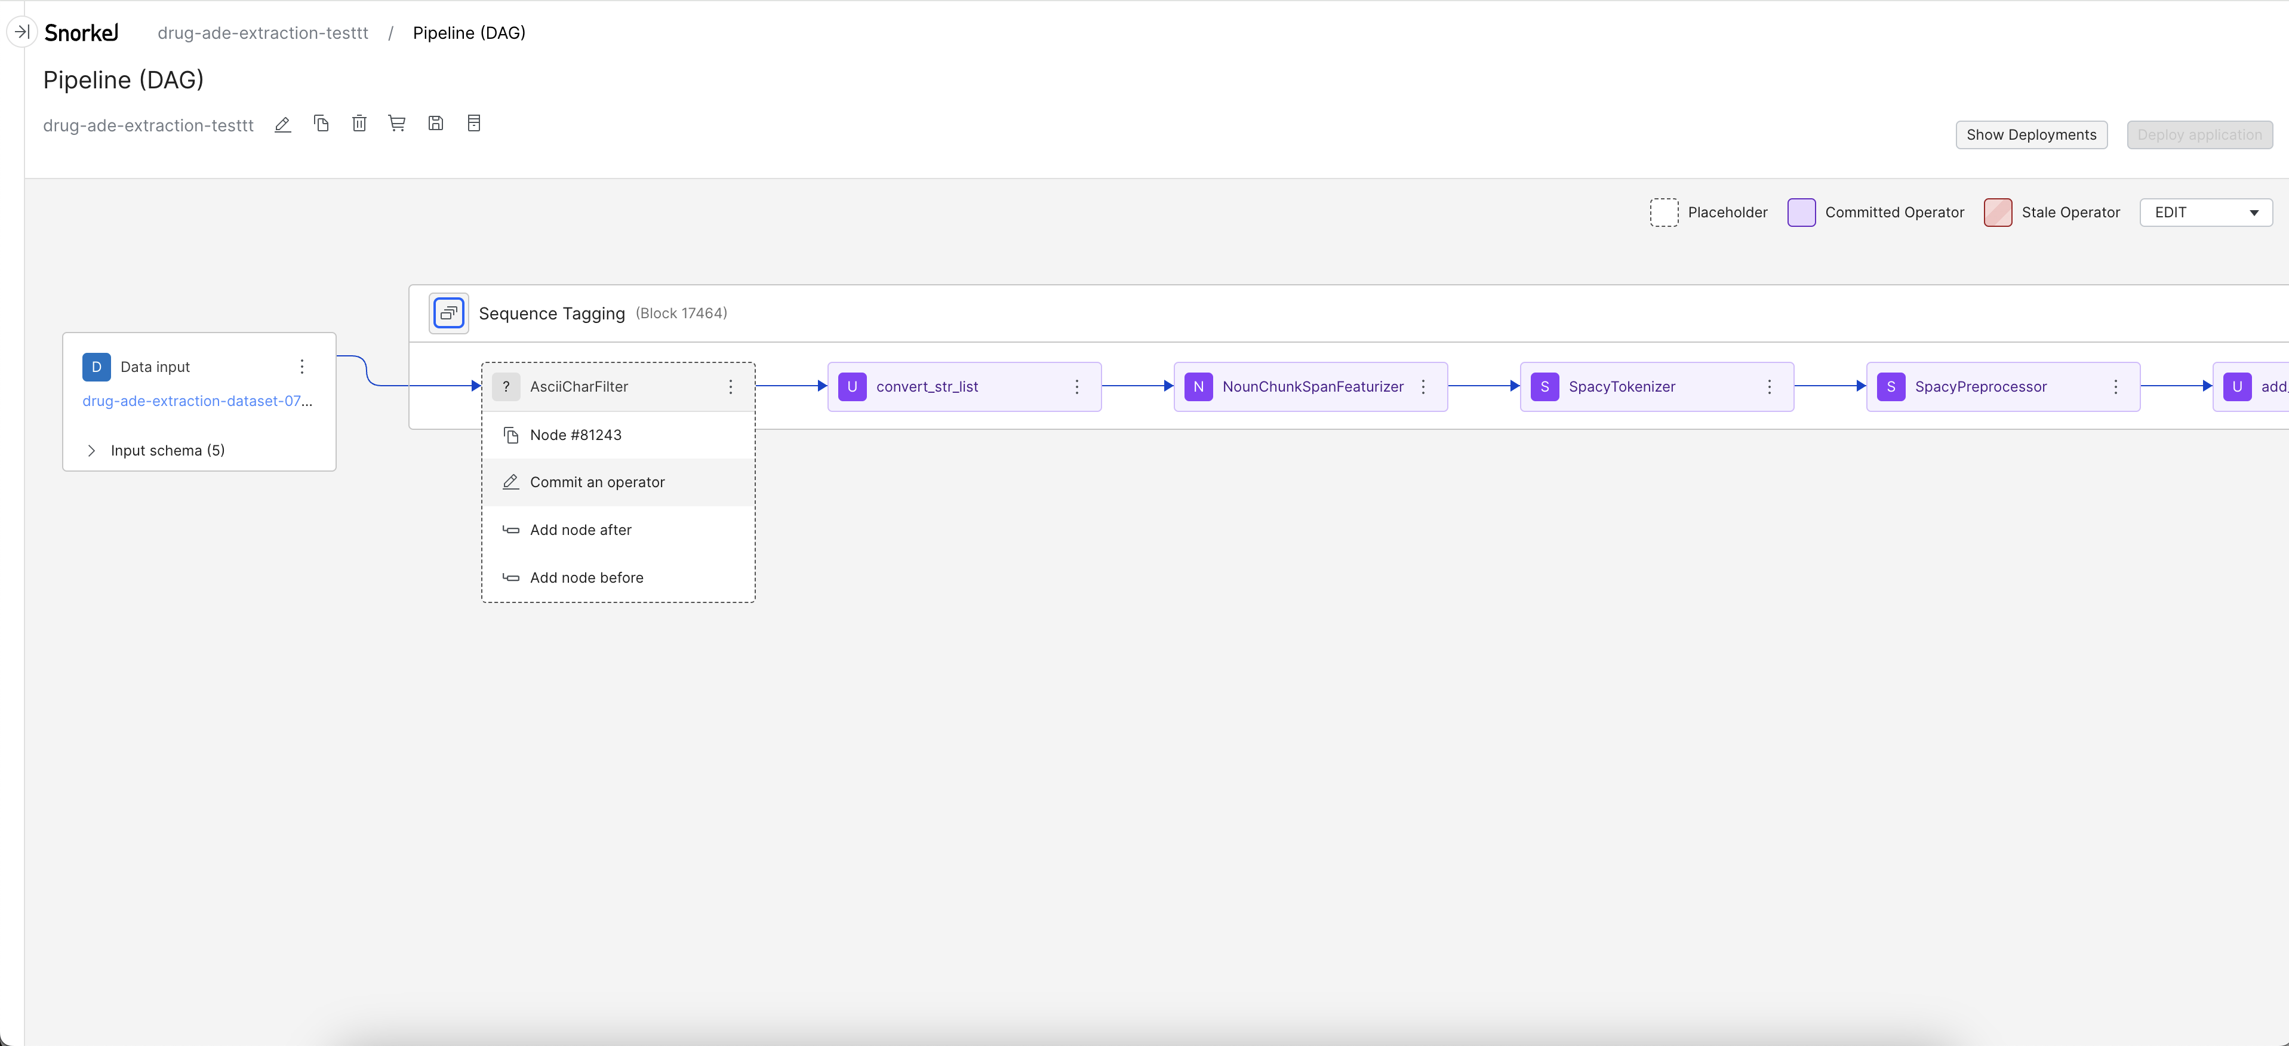Click the Sequence Tagging block title
The height and width of the screenshot is (1046, 2289).
point(552,313)
